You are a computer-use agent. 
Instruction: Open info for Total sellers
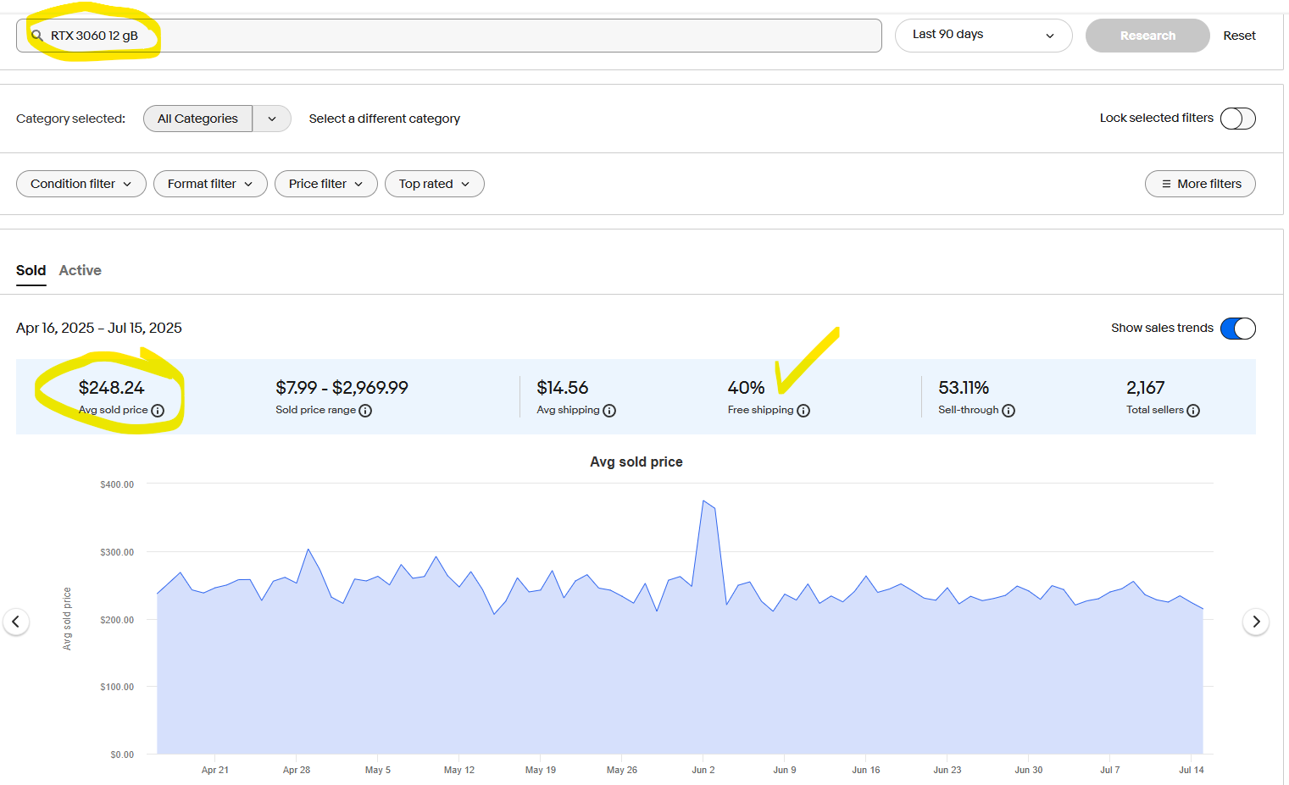(1193, 411)
